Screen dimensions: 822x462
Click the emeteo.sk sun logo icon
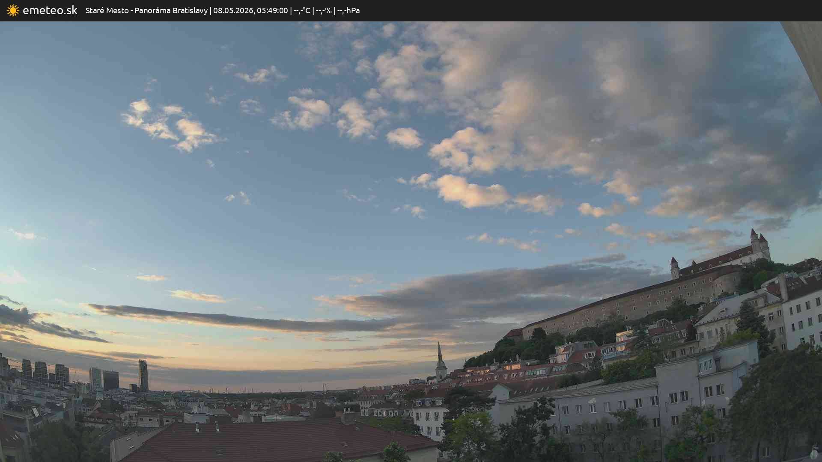(13, 11)
